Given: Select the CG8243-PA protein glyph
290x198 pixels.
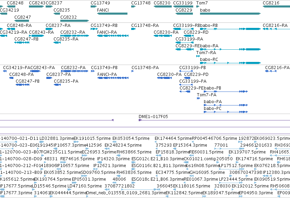Looking at the screenshot, I should click(x=35, y=71).
